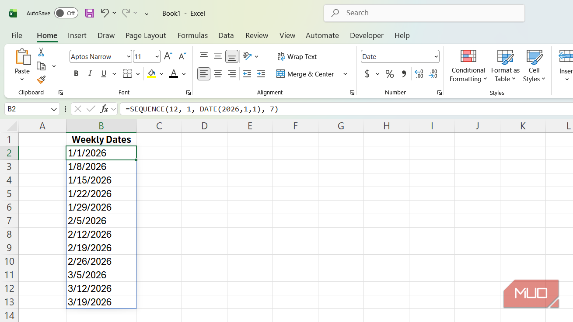Go to the Developer tab

367,35
